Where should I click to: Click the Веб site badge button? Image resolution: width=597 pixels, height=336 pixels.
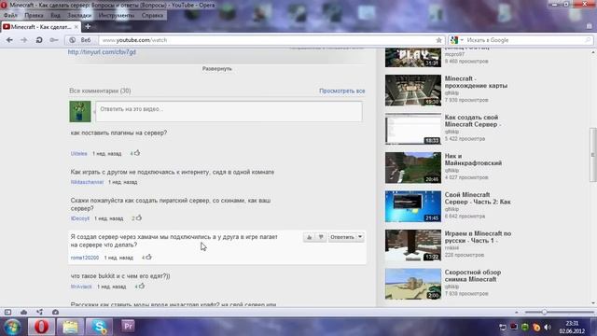(80, 40)
